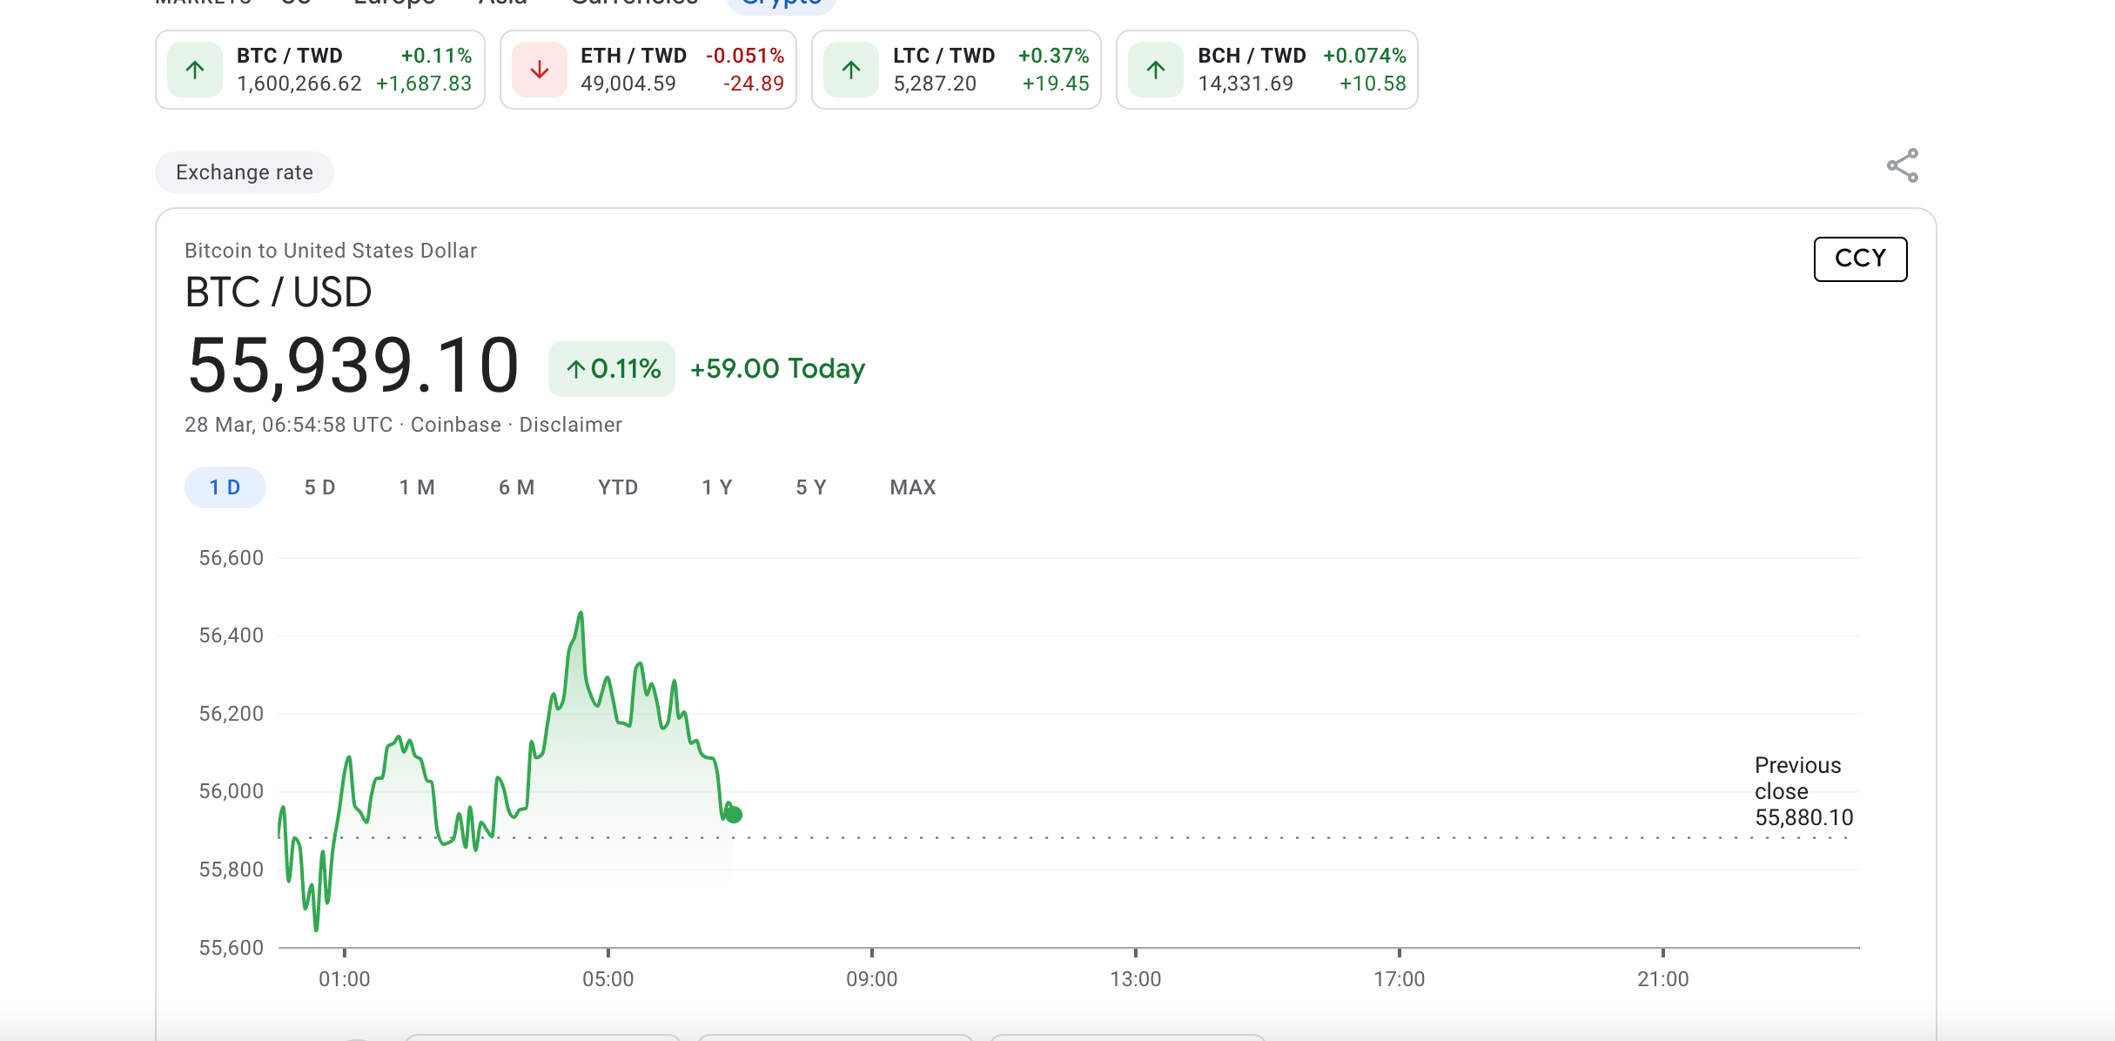Click the Exchange rate button
This screenshot has height=1041, width=2115.
tap(243, 171)
